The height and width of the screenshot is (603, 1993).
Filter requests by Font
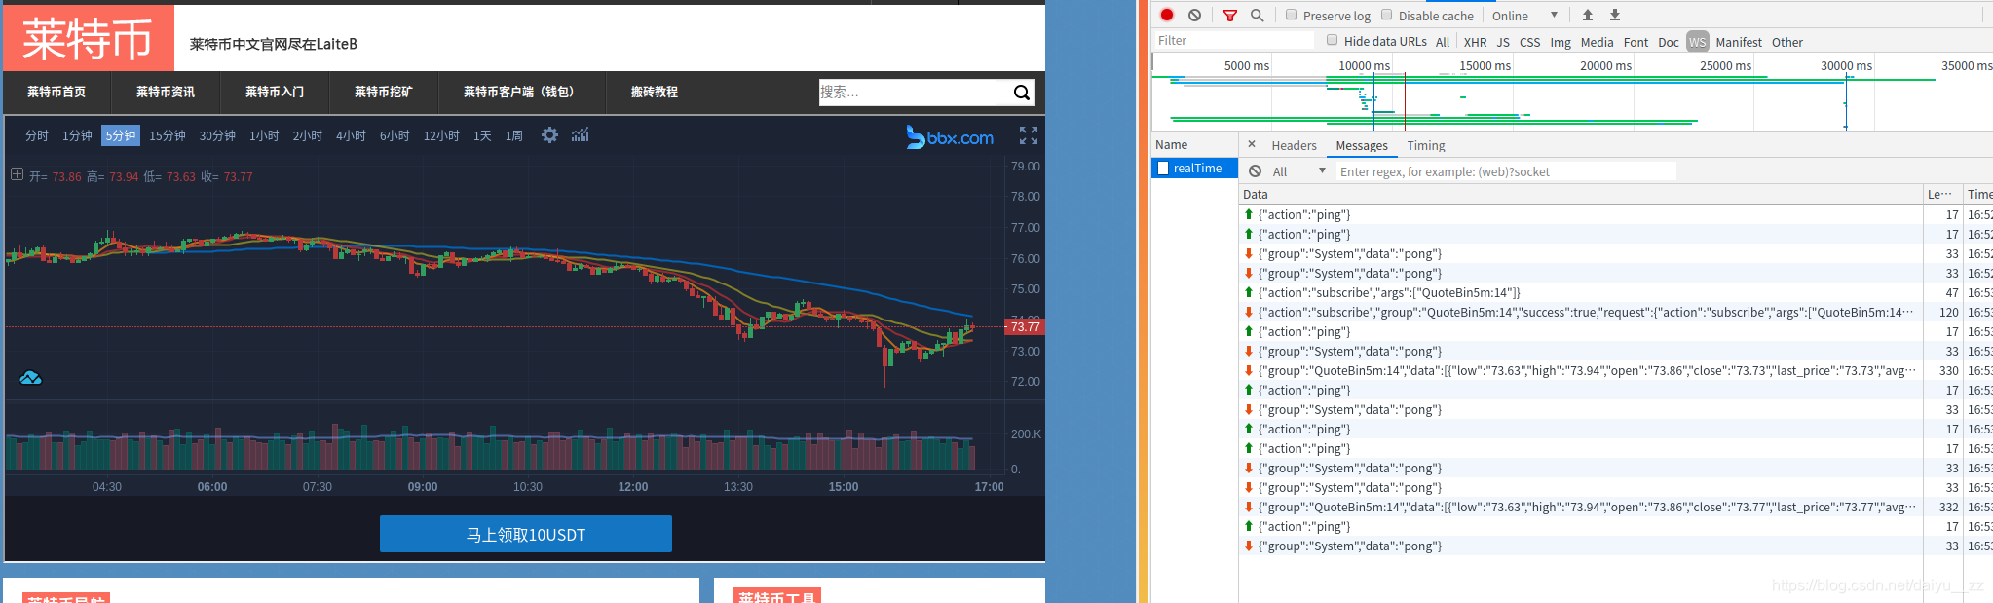[1636, 42]
